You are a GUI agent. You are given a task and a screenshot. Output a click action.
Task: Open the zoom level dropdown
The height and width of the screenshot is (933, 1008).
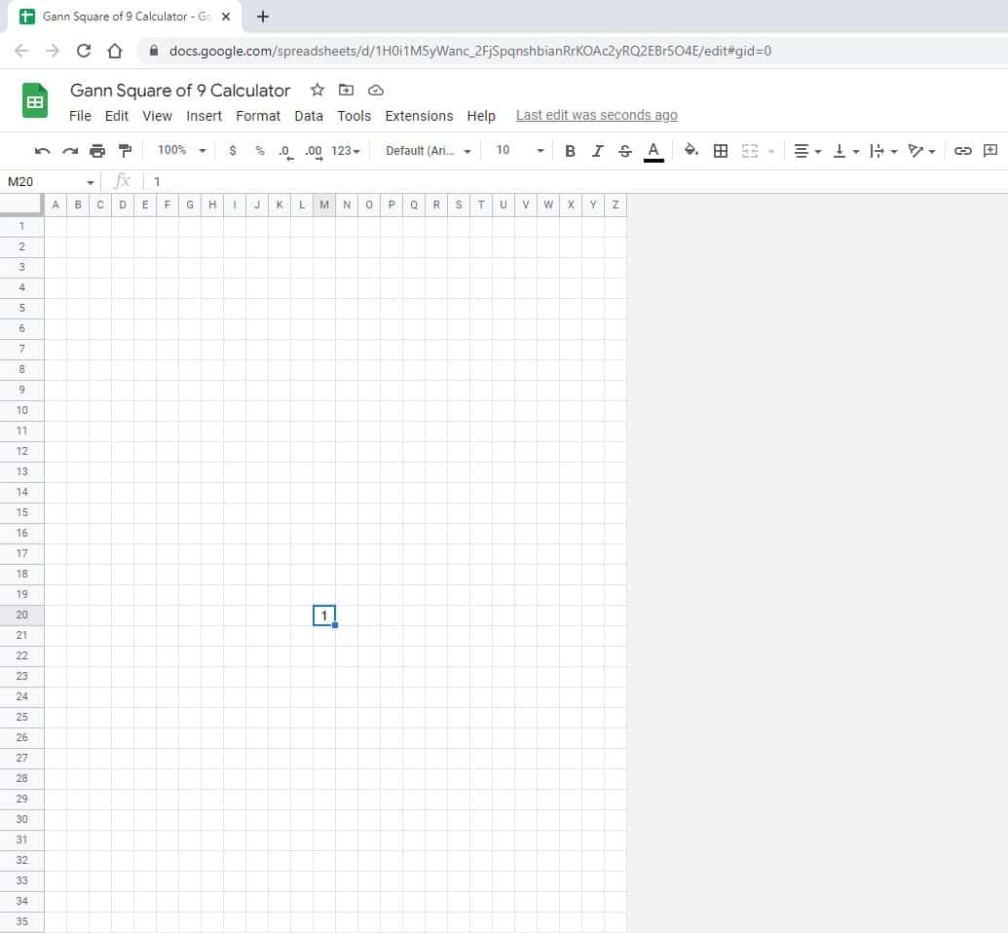[x=180, y=151]
